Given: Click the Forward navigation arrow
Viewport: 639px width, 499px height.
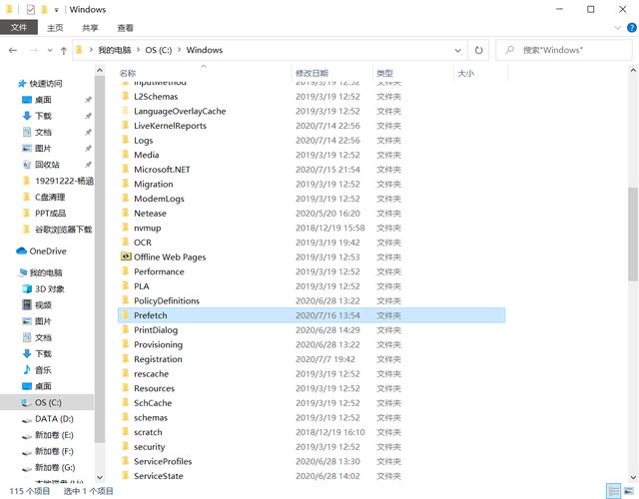Looking at the screenshot, I should pyautogui.click(x=34, y=50).
